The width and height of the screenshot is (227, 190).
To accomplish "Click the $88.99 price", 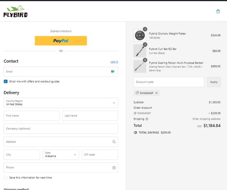I will click(x=216, y=51).
